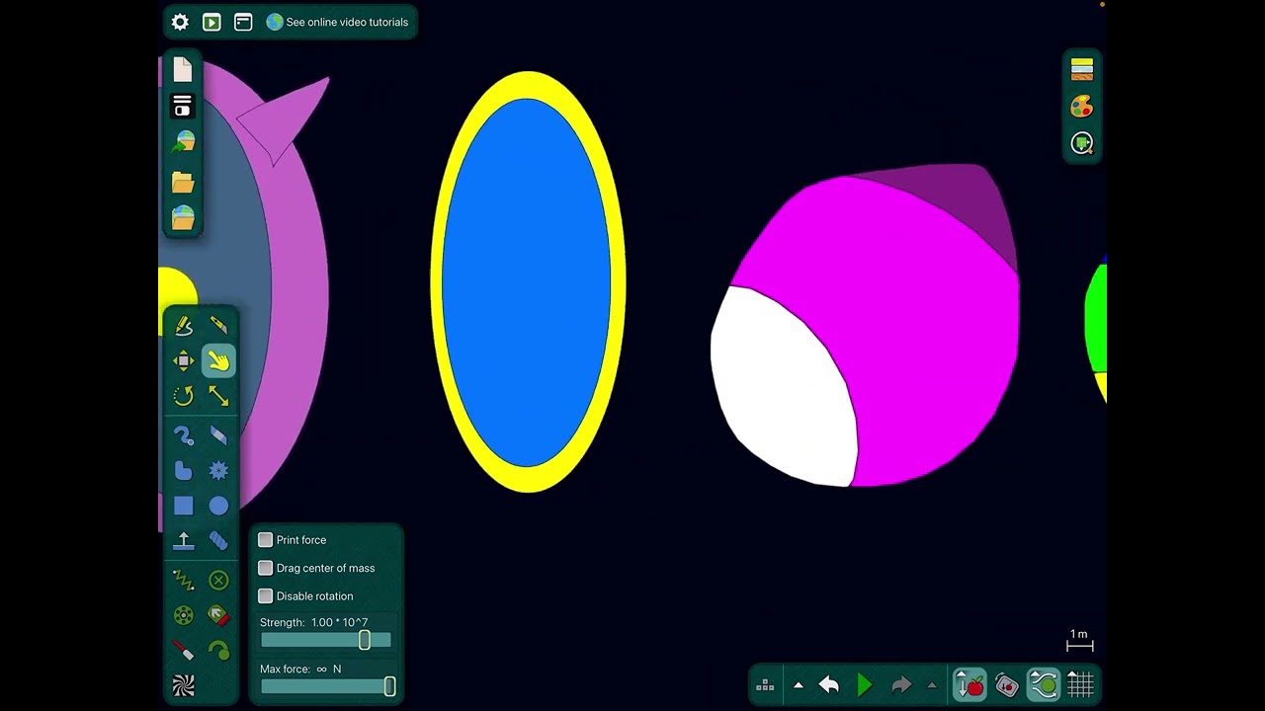Select the Box tool
This screenshot has width=1265, height=711.
pos(184,506)
